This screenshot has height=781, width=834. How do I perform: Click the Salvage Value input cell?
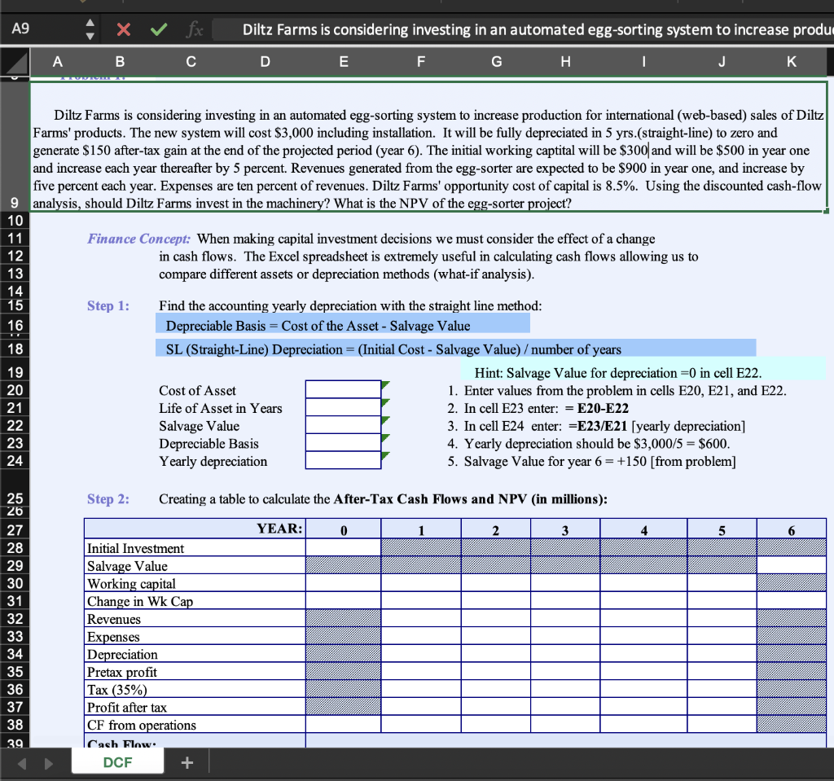point(343,426)
